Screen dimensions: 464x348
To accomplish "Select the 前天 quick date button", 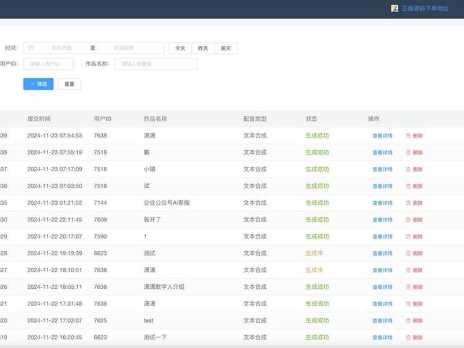I will (x=226, y=48).
